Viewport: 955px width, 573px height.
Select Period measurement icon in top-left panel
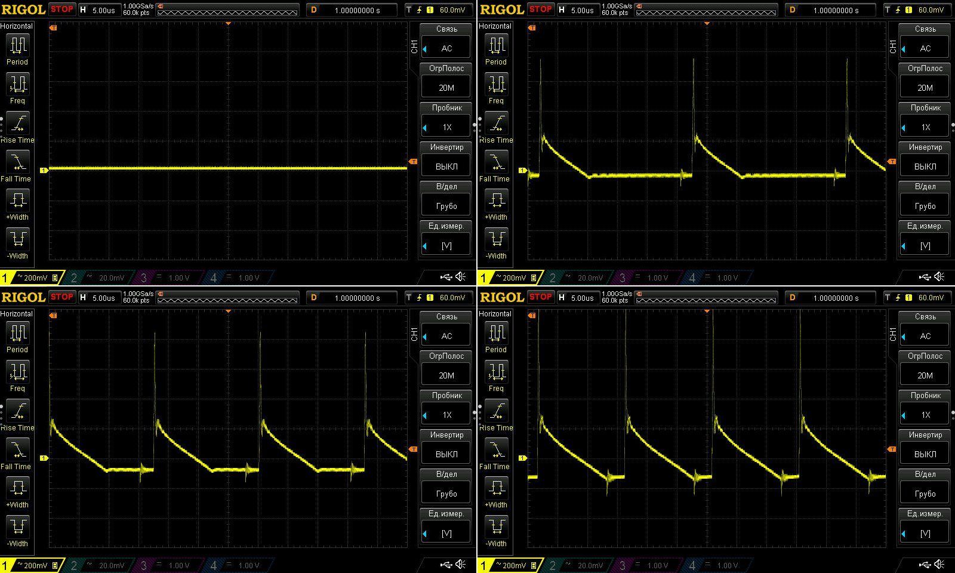tap(17, 45)
